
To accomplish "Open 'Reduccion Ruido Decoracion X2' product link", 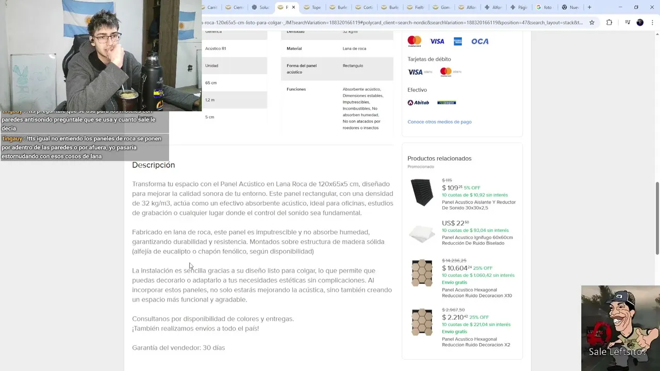I will tap(476, 342).
